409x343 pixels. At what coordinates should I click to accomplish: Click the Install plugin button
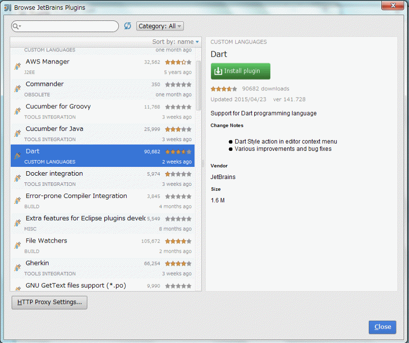(241, 71)
